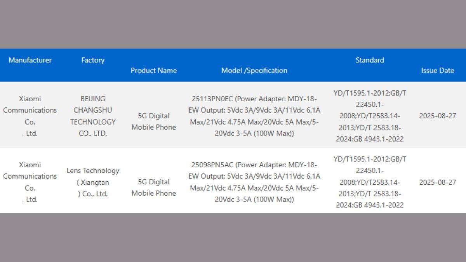Click the Model /Specification column header

pos(254,70)
